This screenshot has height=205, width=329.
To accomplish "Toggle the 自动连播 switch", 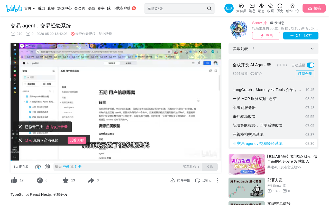I will click(310, 65).
